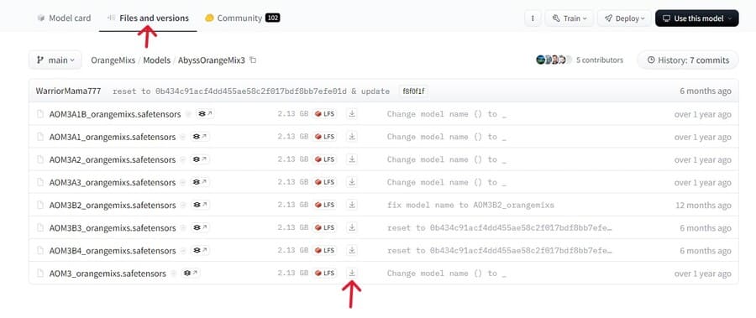Open the LFS badge on AOM3A2 row
The width and height of the screenshot is (756, 318).
324,159
